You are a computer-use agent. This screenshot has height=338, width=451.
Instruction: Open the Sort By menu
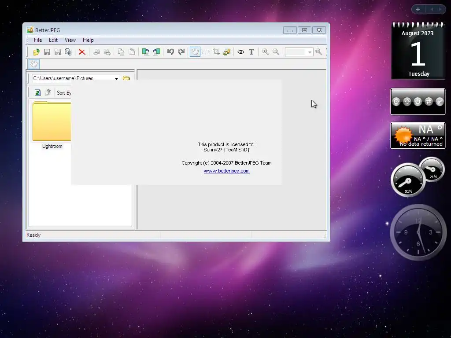pos(64,93)
